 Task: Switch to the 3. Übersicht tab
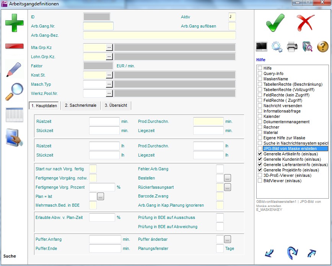click(x=116, y=106)
